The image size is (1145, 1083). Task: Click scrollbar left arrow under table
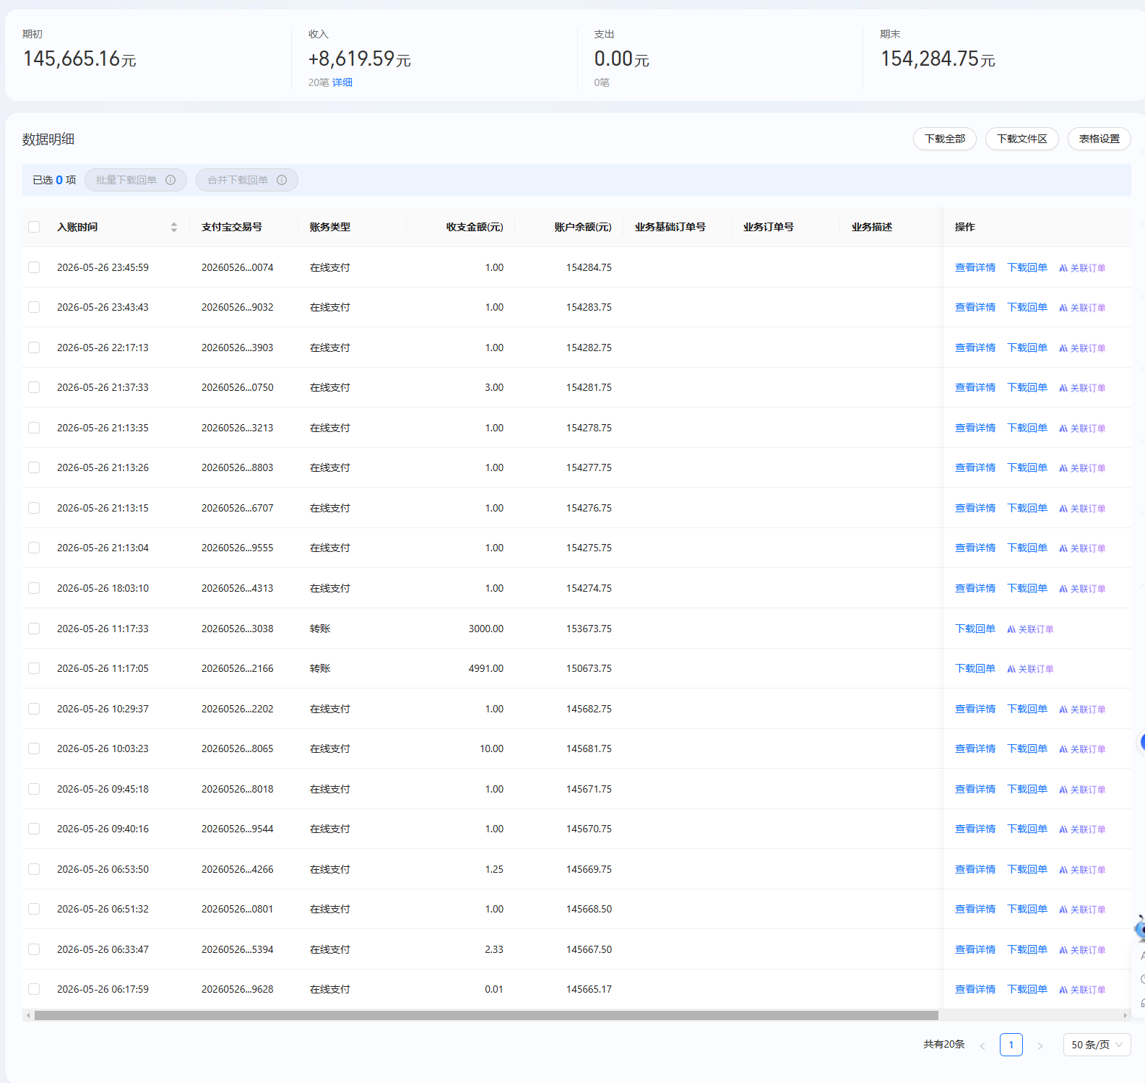pyautogui.click(x=28, y=1015)
